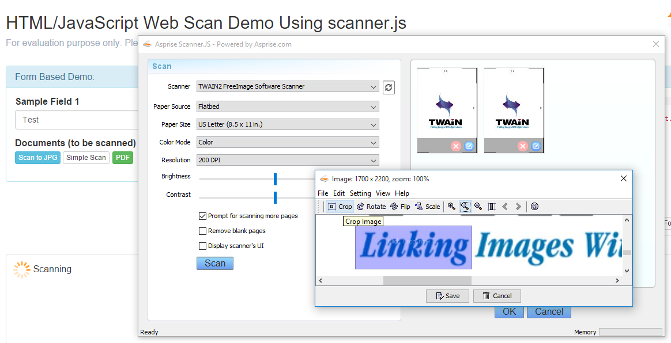This screenshot has height=343, width=671.
Task: Open the Paper Source dropdown
Action: point(288,106)
